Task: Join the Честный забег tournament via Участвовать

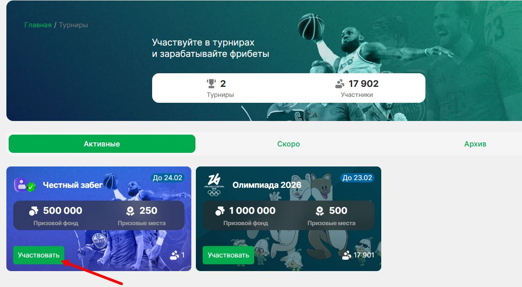Action: [39, 255]
